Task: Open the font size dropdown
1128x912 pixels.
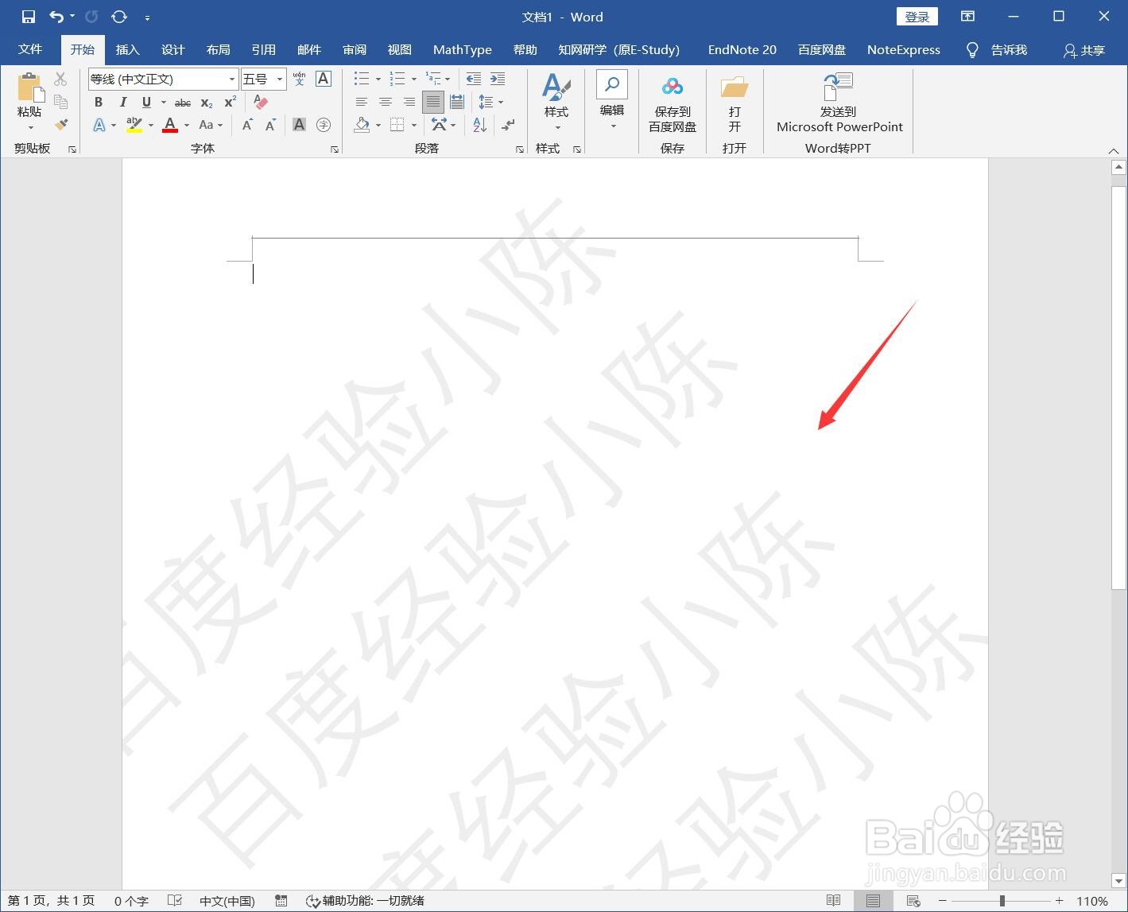Action: [279, 80]
